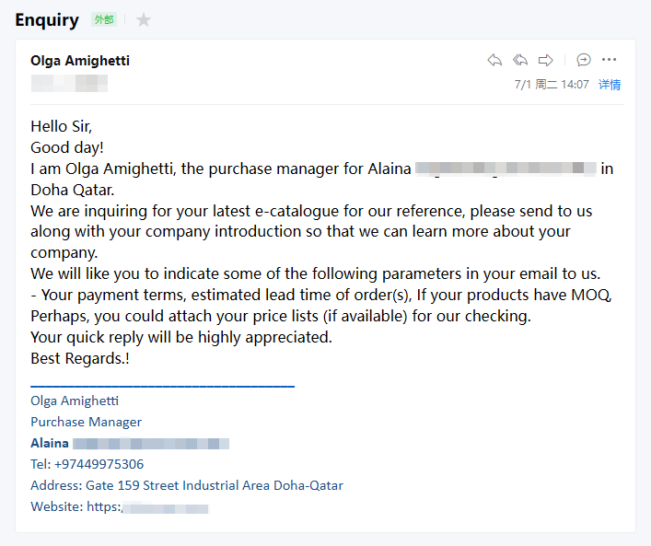
Task: Click the Olga Amighetti name in signature
Action: click(x=75, y=401)
